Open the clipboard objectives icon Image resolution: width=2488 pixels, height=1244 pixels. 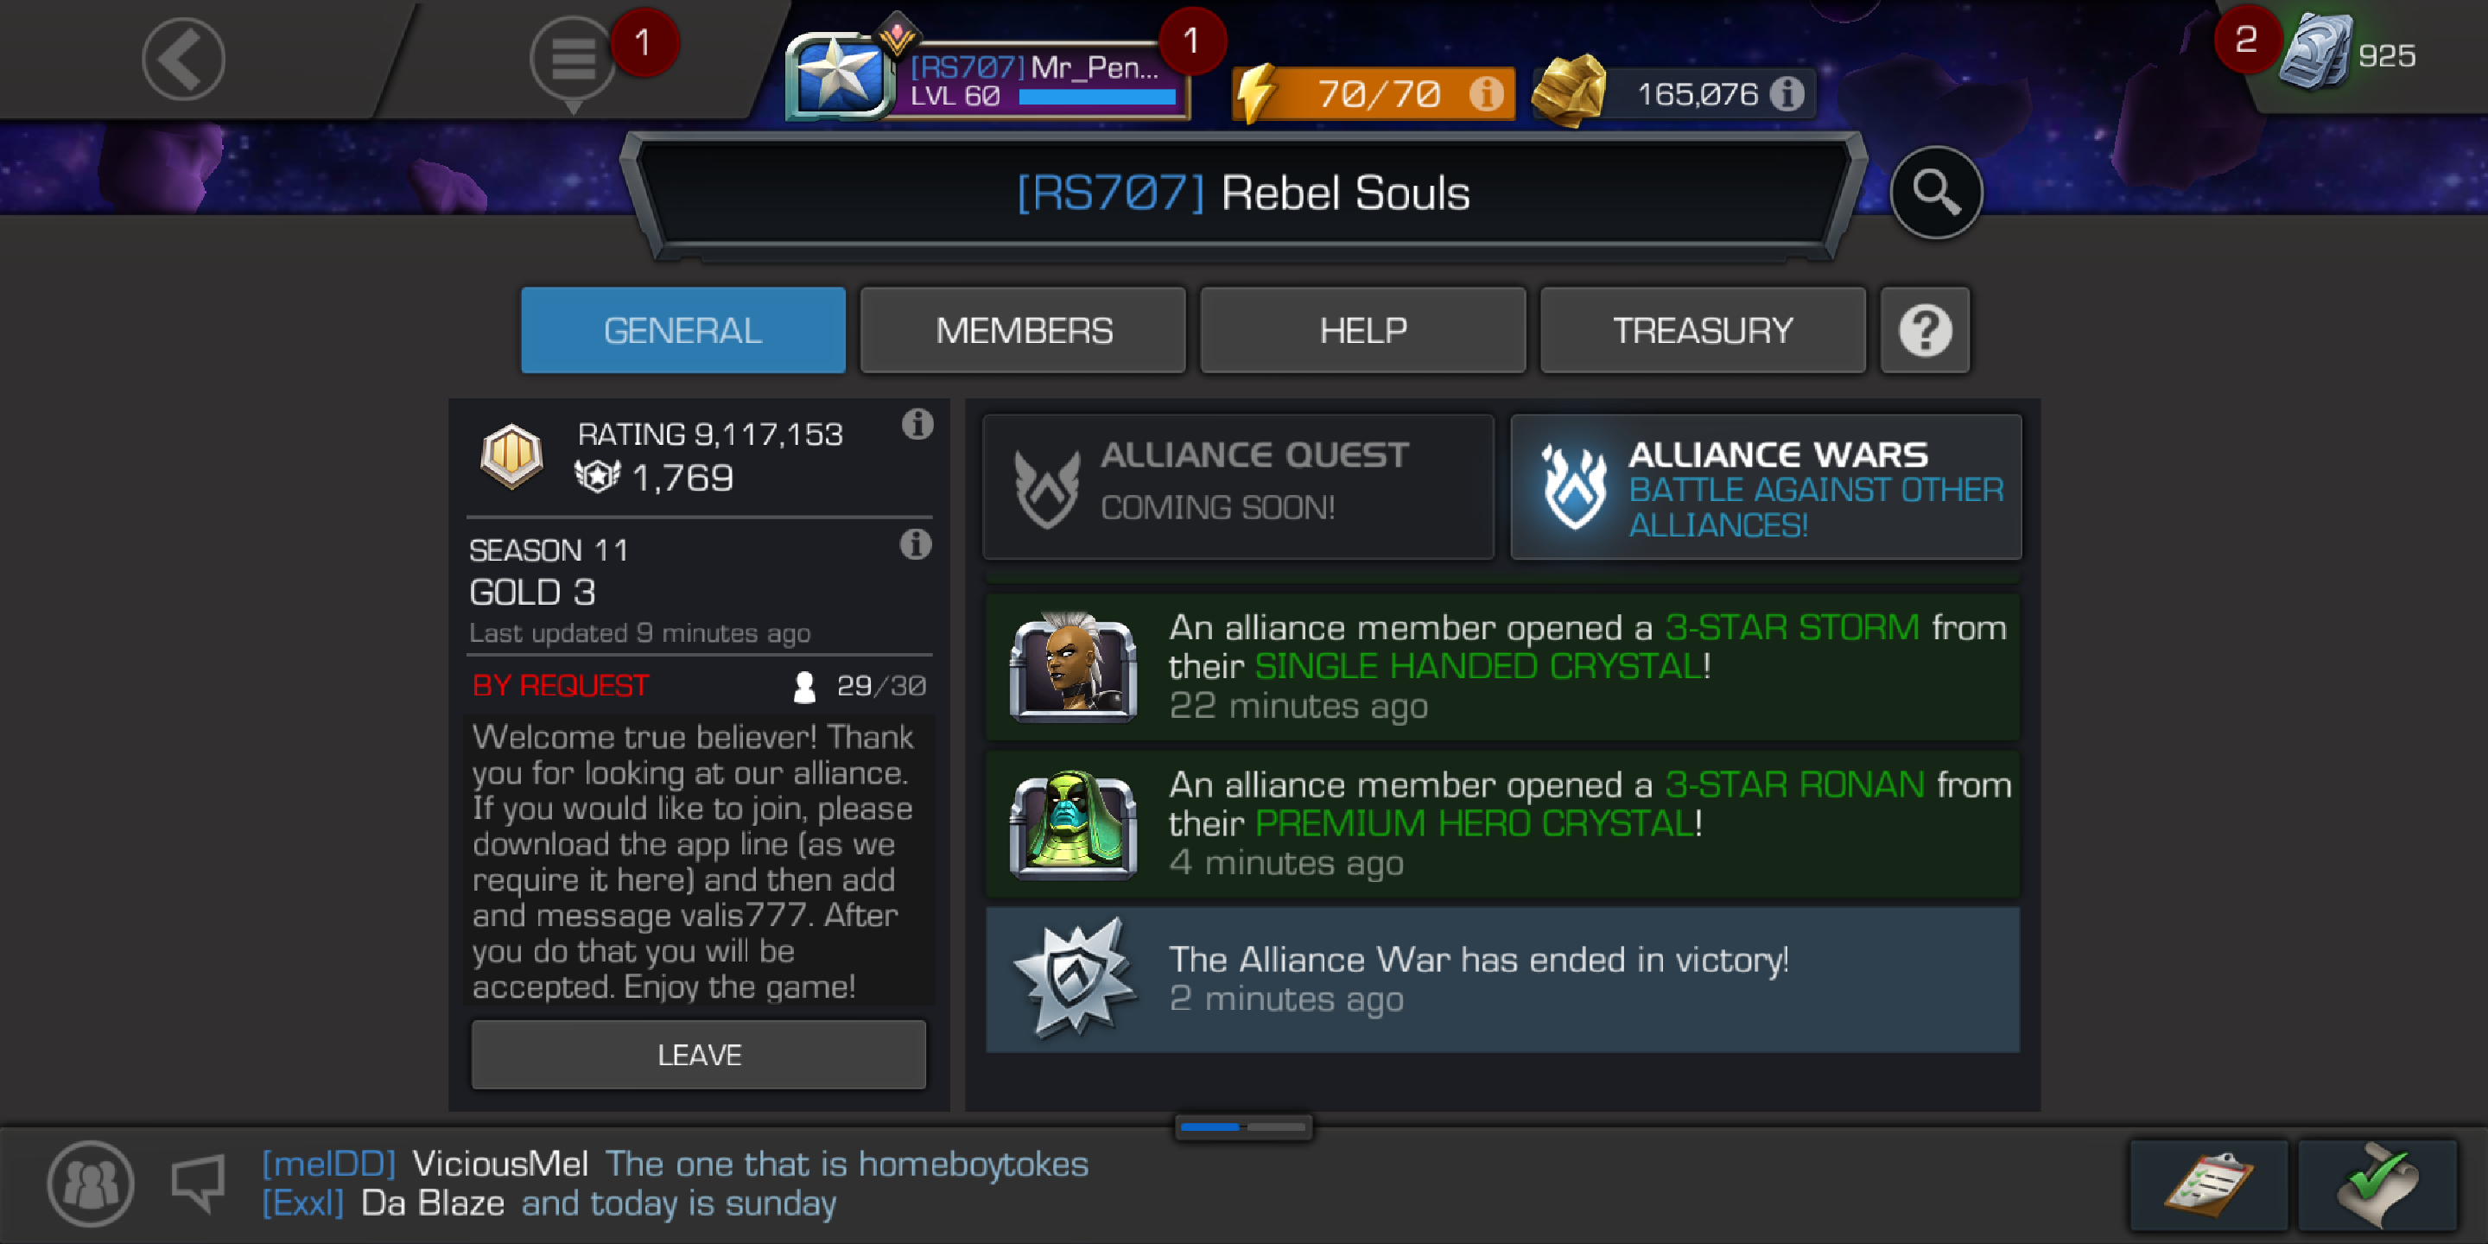click(2207, 1184)
